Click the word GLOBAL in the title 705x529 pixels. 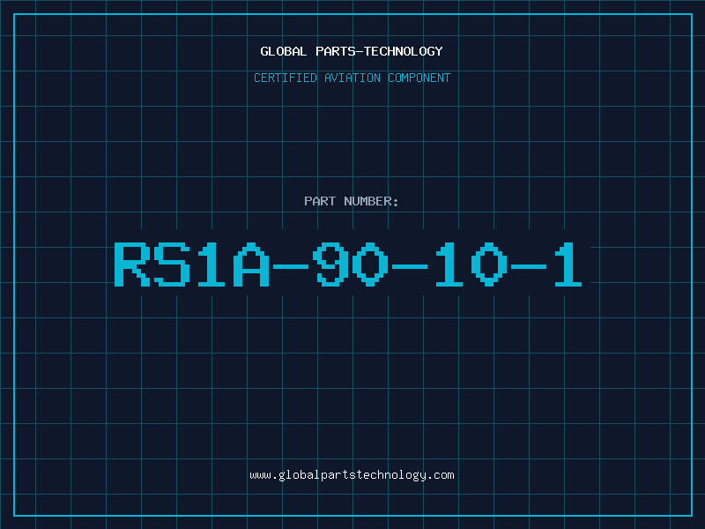[x=284, y=51]
